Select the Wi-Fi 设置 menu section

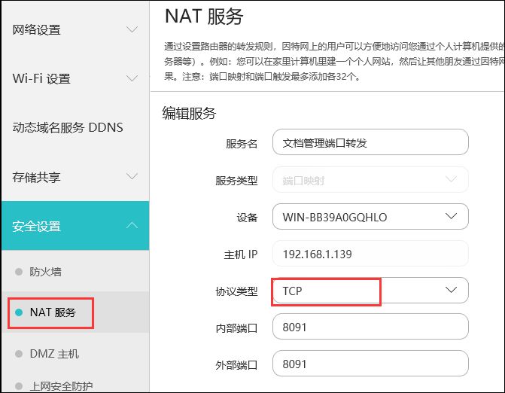coord(41,78)
